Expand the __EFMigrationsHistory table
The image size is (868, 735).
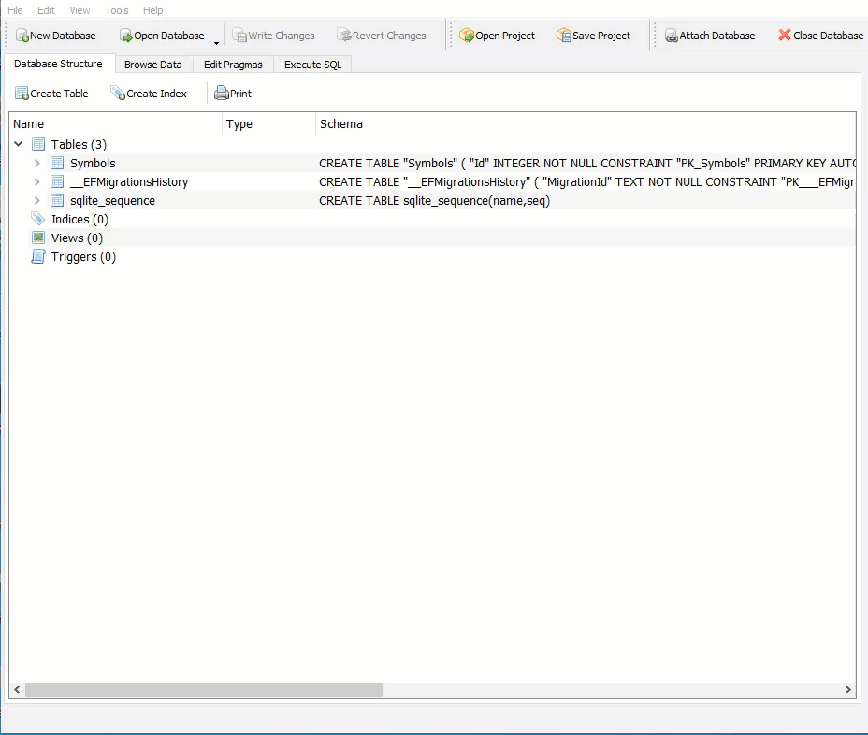pos(36,181)
